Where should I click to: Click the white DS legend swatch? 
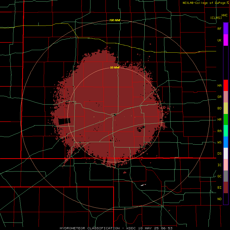(226, 153)
